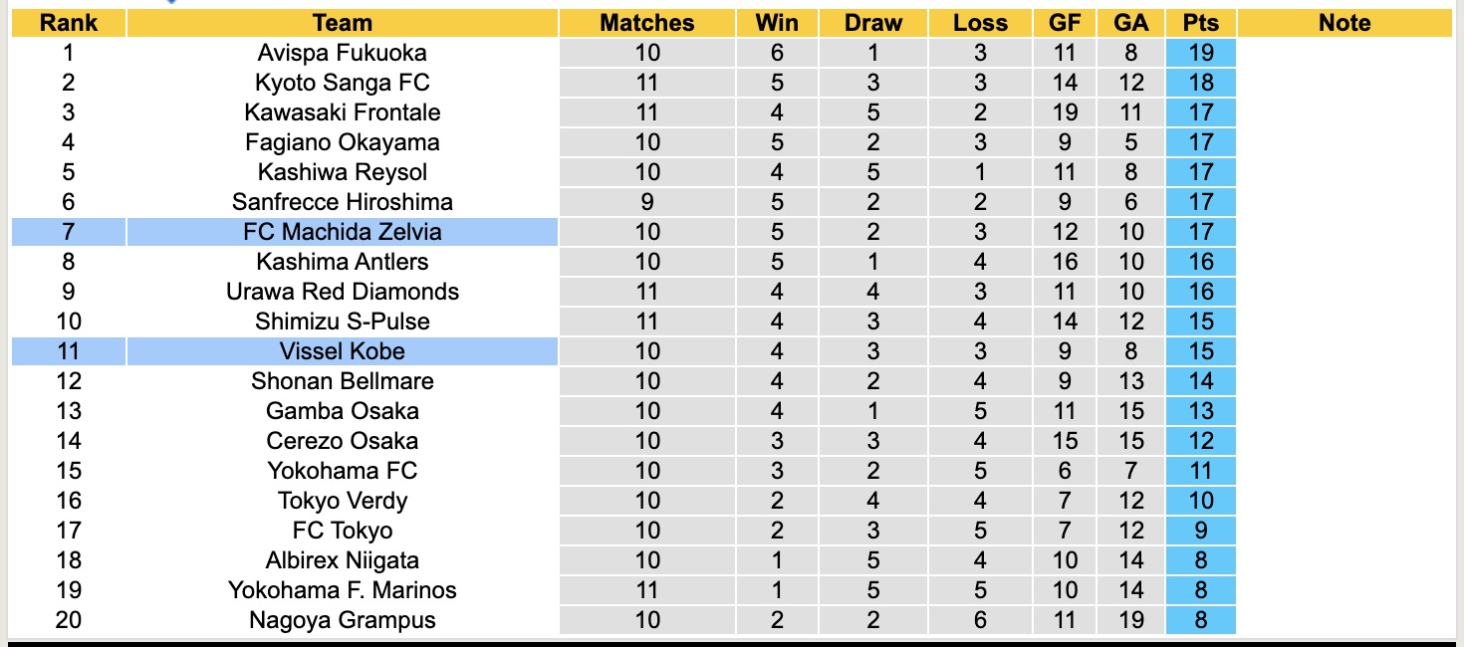Image resolution: width=1464 pixels, height=647 pixels.
Task: Click the Kyoto Sanga FC team name
Action: [342, 83]
